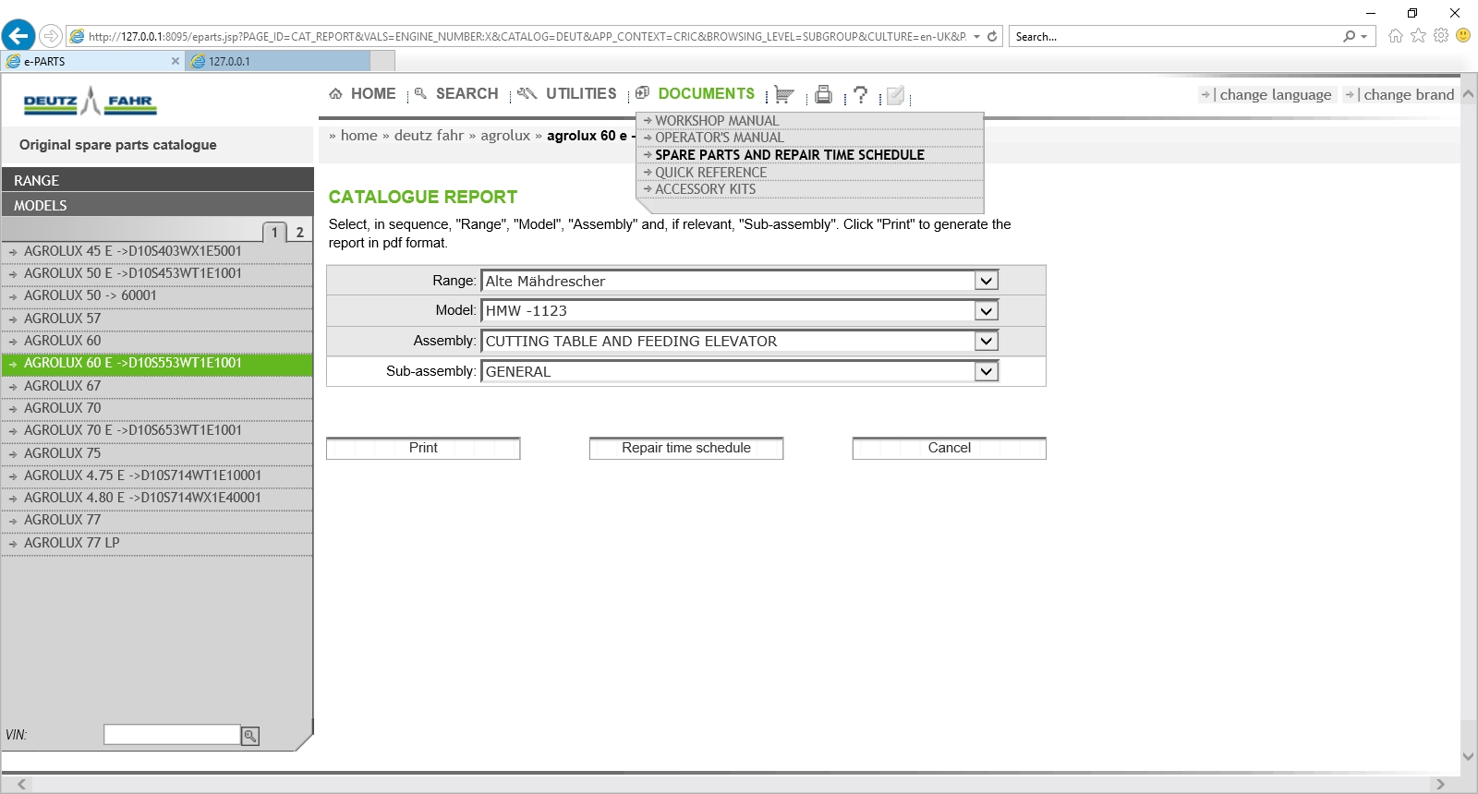1478x794 pixels.
Task: Click the Print button
Action: pos(423,448)
